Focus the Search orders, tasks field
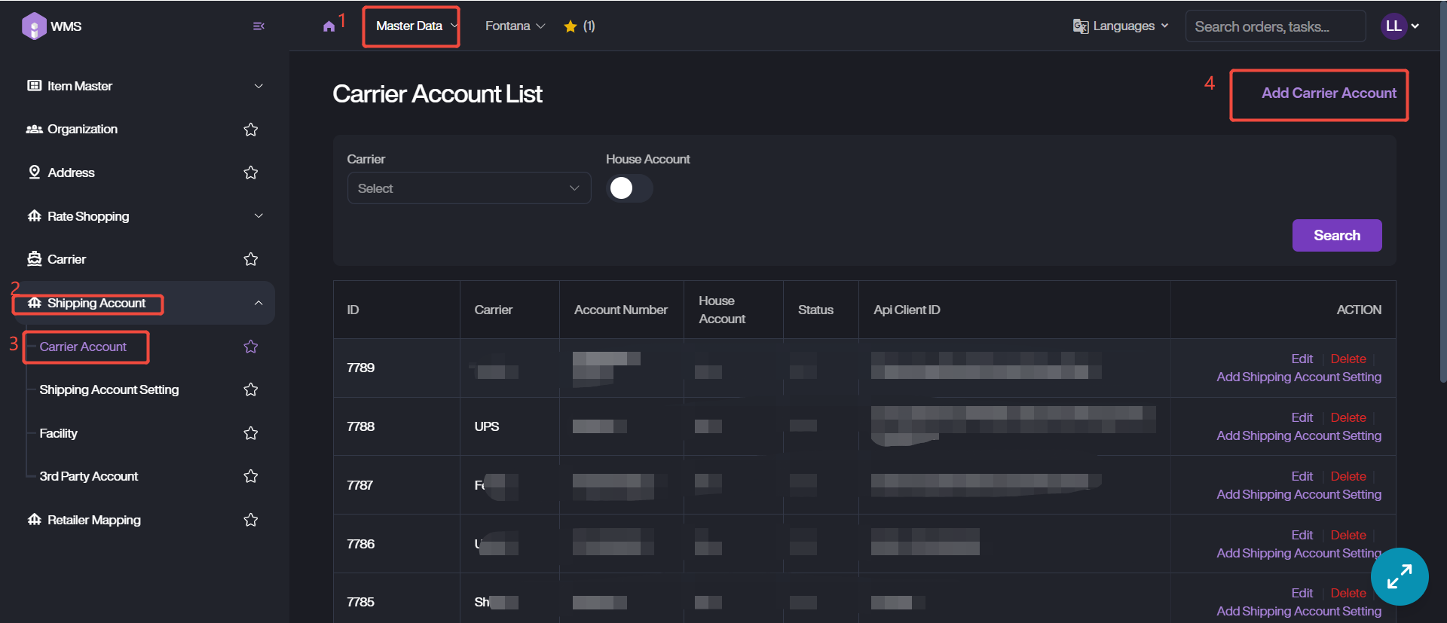1447x623 pixels. click(1275, 26)
